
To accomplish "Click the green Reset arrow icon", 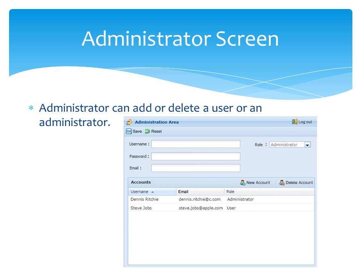I will tap(147, 131).
